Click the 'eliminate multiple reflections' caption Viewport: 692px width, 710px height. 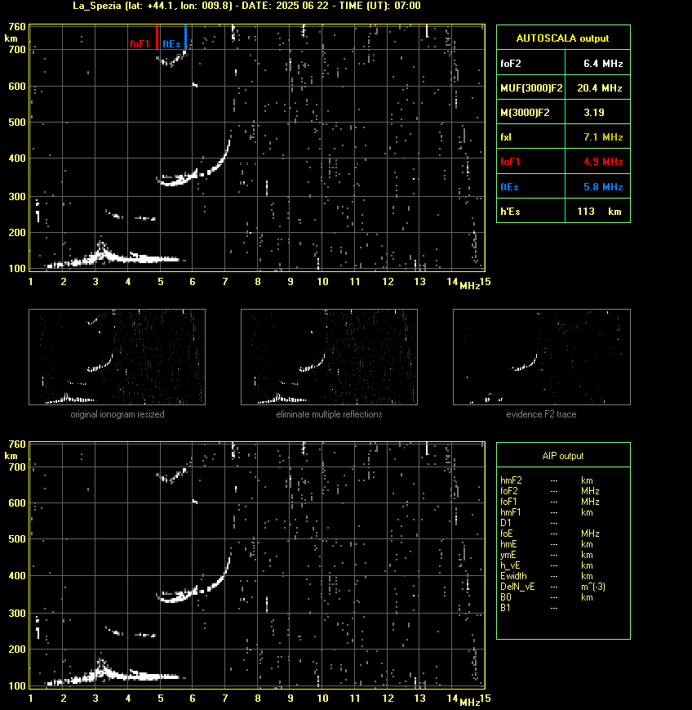[x=329, y=414]
